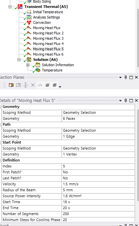Click the New Section Plane icon
This screenshot has height=226, width=139.
(x=11, y=85)
